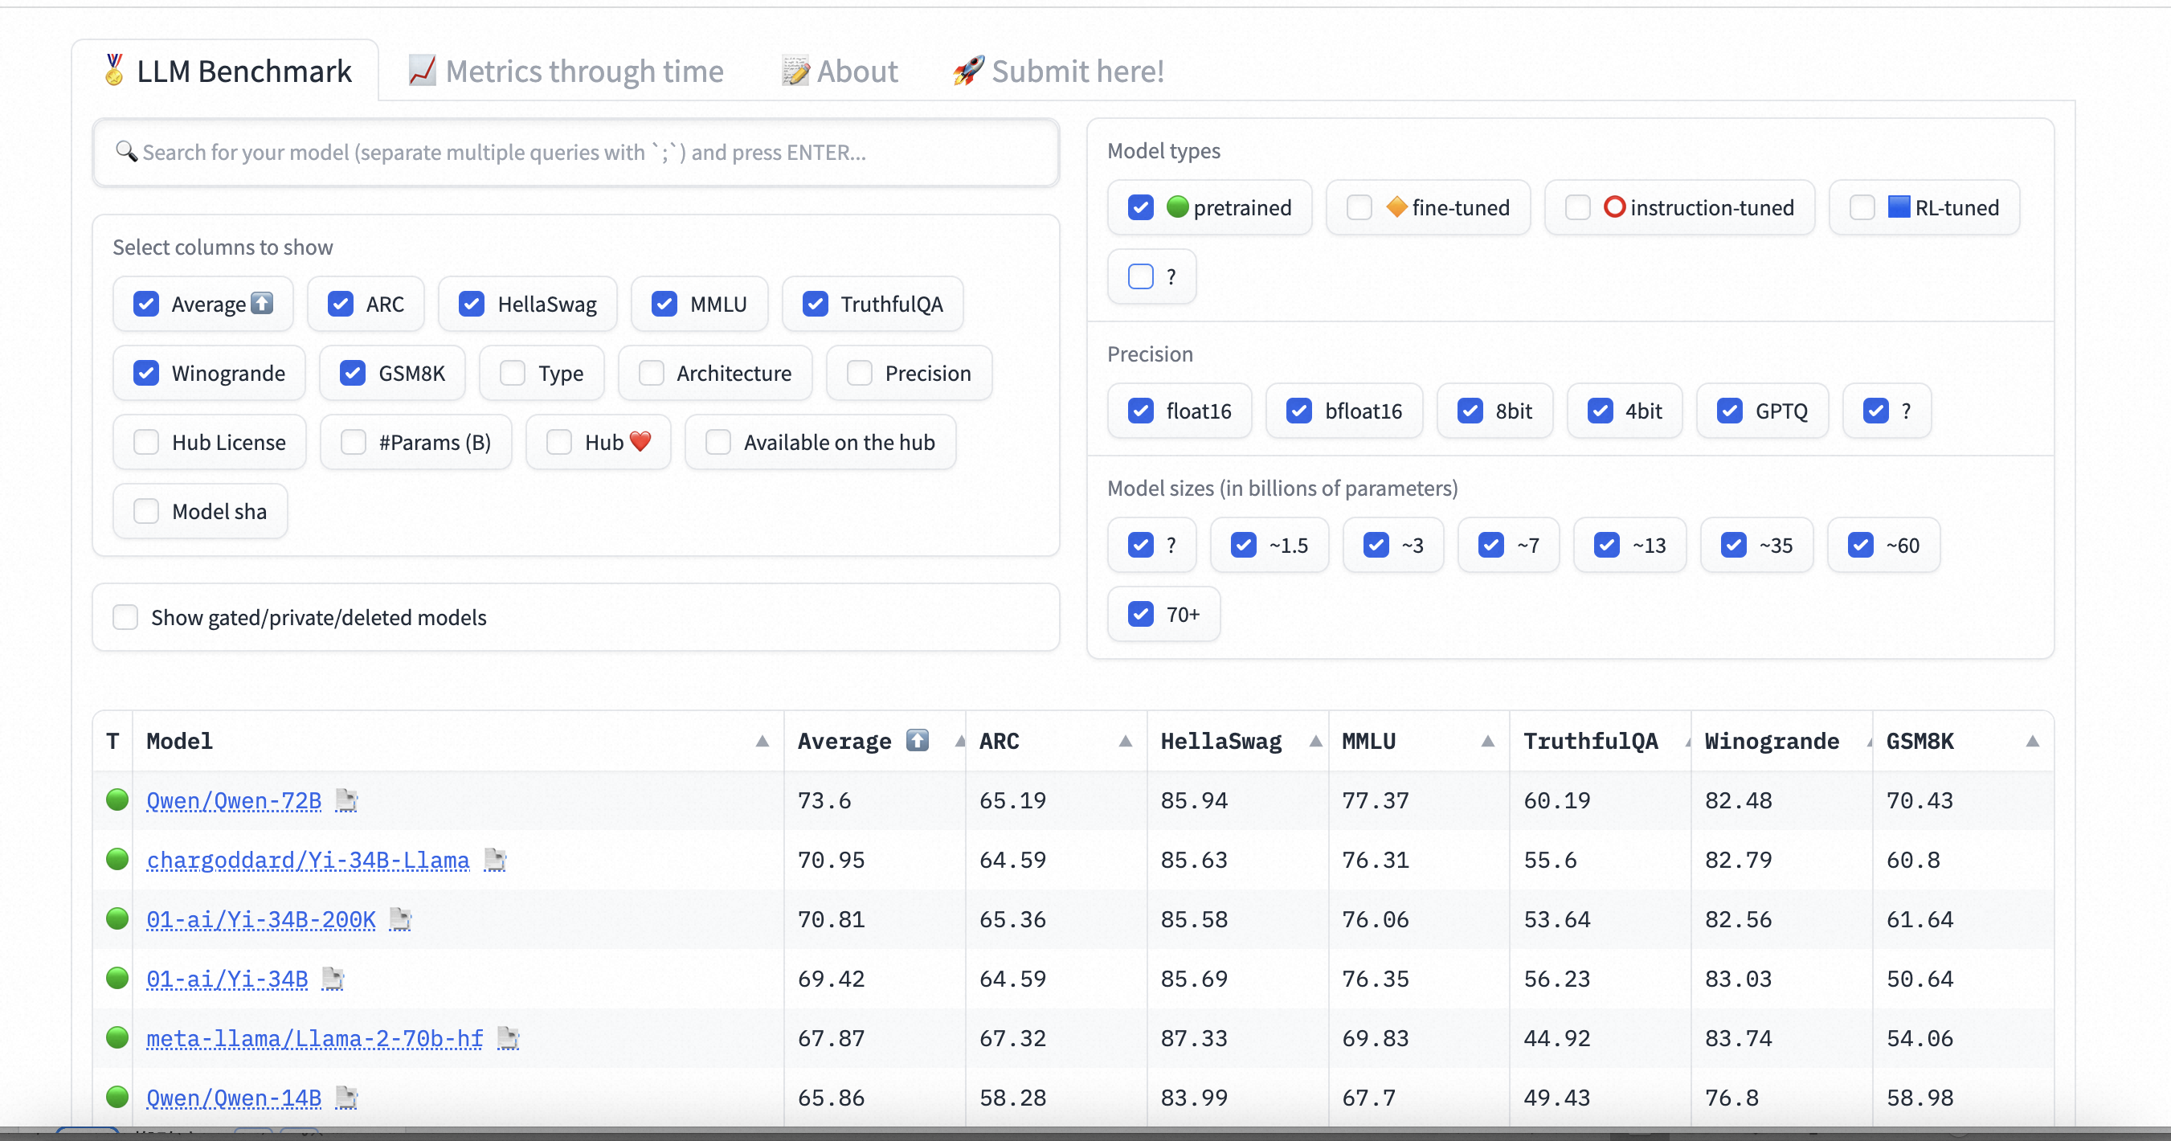Open details document icon for Yi-34B-200K
2171x1141 pixels.
400,919
